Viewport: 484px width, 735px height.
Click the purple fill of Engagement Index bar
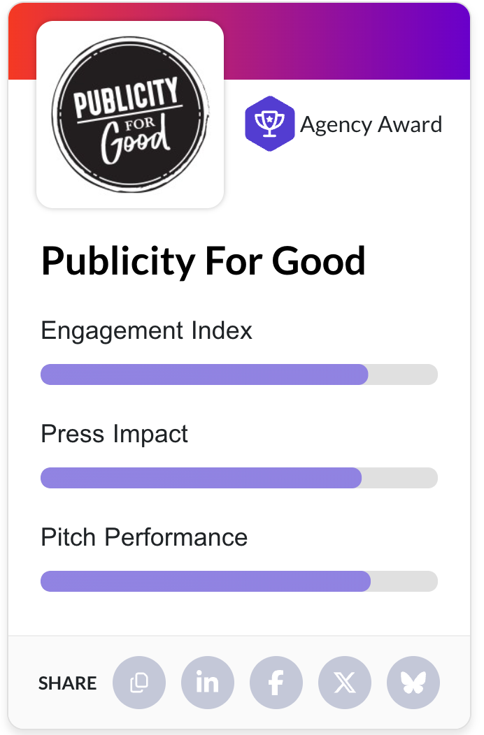pyautogui.click(x=204, y=374)
